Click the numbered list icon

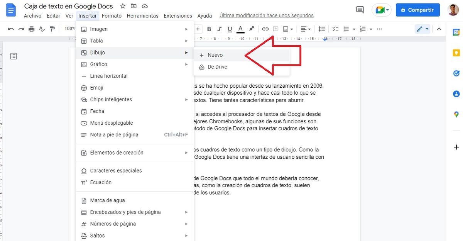tap(363, 29)
